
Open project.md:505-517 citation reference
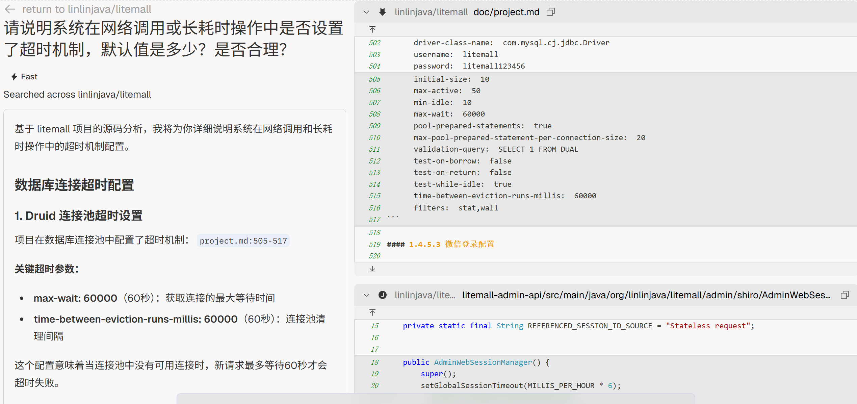coord(243,241)
